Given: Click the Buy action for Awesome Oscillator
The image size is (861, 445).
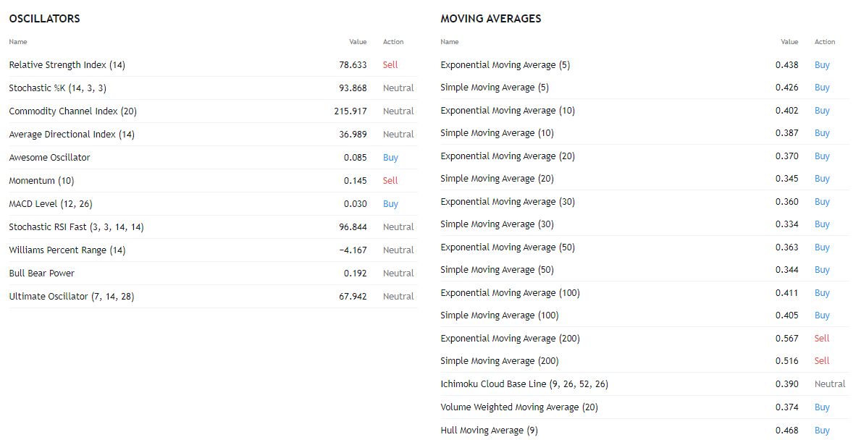Looking at the screenshot, I should click(390, 158).
